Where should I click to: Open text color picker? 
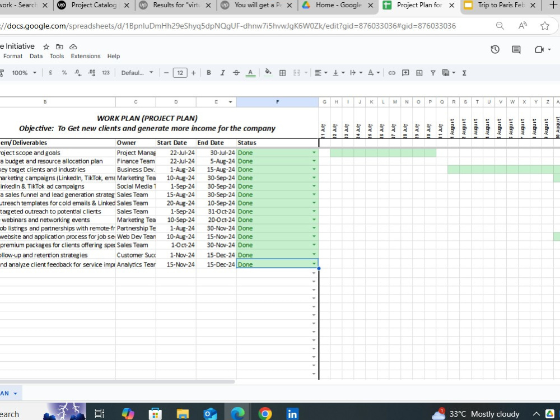250,73
